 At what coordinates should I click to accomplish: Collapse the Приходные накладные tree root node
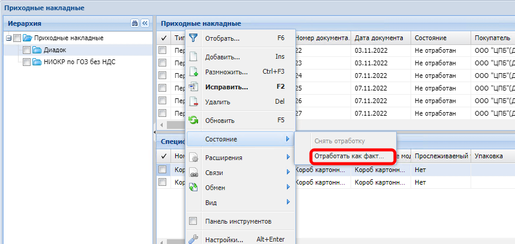pos(8,38)
